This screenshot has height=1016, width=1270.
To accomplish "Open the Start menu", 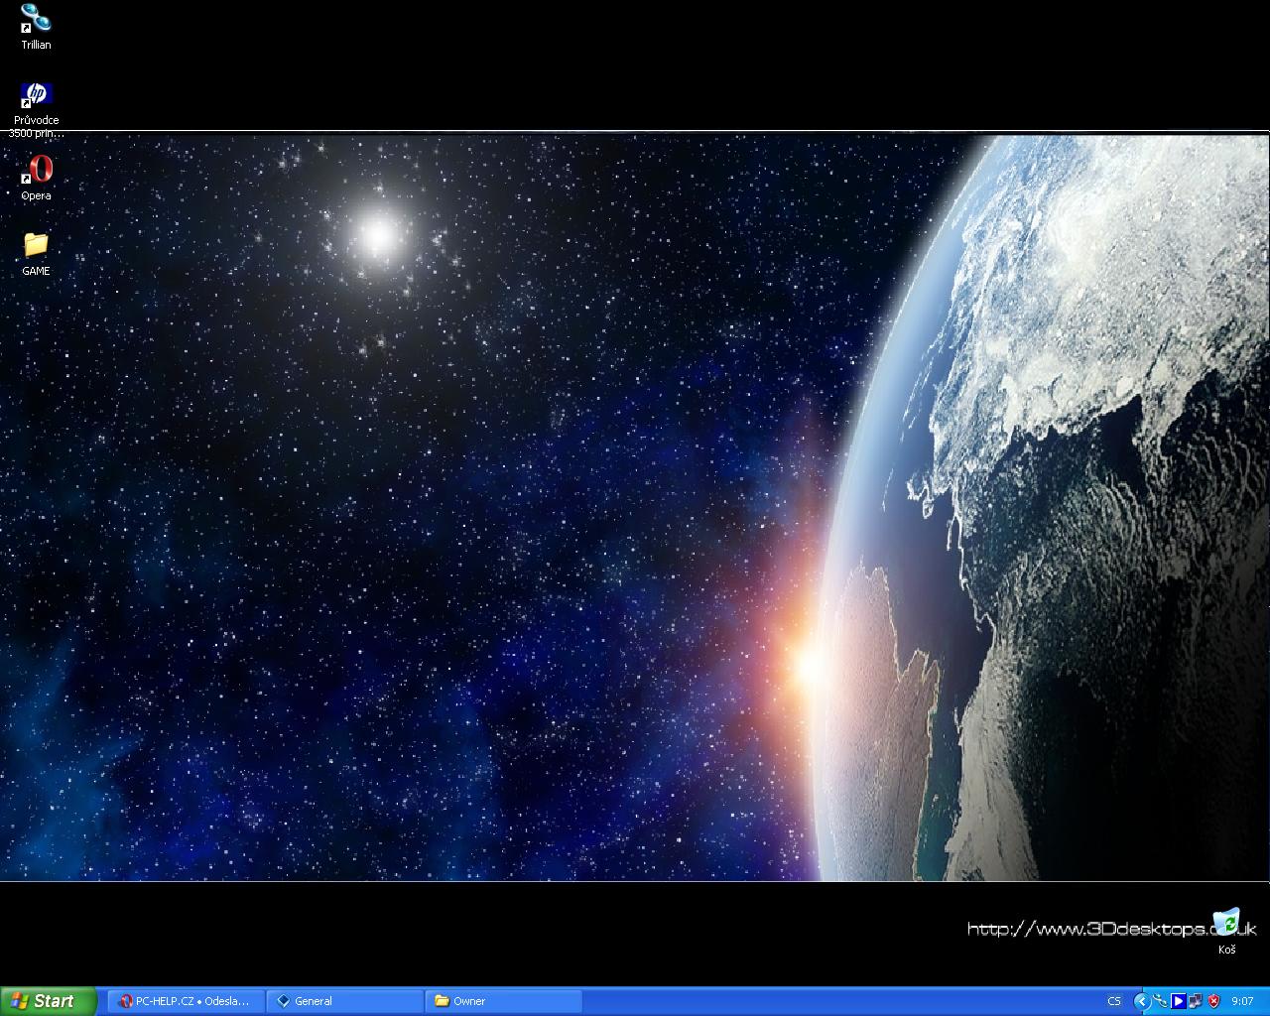I will [x=48, y=1001].
